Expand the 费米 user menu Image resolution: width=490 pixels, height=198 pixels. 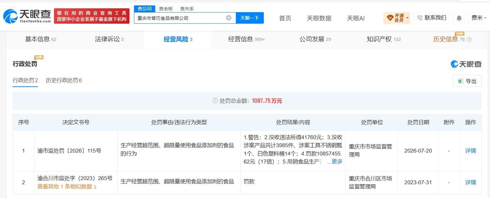[479, 18]
